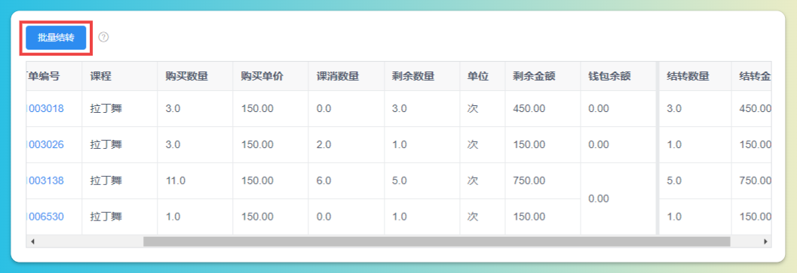This screenshot has height=273, width=797.
Task: Click 课消数量 2.0 in row 003026
Action: click(x=323, y=144)
